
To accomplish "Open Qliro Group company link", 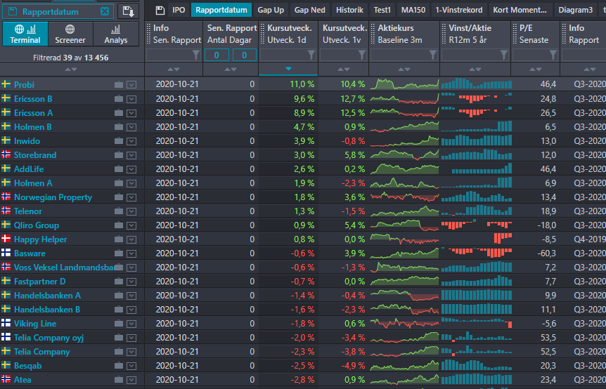I will pyautogui.click(x=37, y=225).
